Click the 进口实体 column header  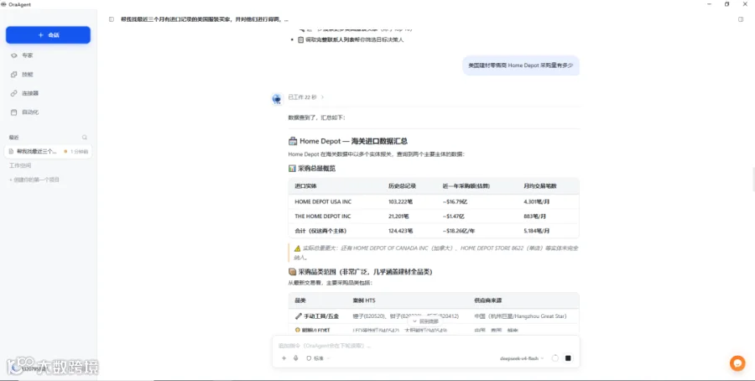point(305,186)
